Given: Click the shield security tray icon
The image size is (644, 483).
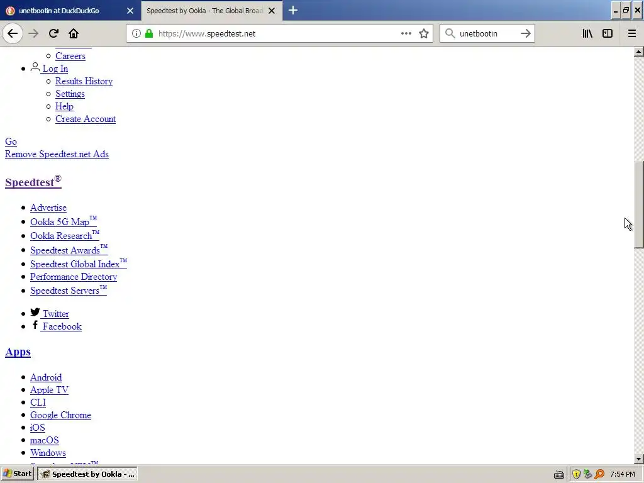Looking at the screenshot, I should point(576,474).
